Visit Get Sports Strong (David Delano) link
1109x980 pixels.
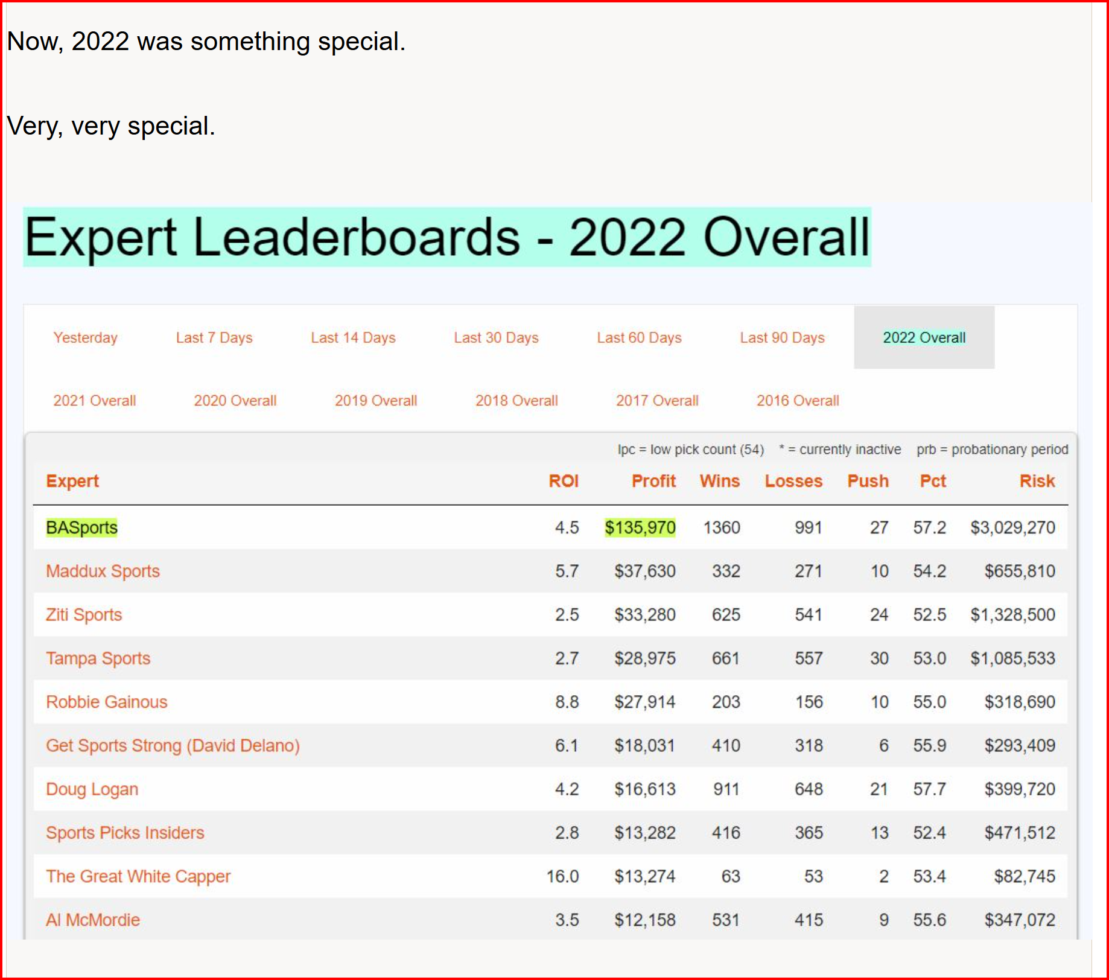pyautogui.click(x=173, y=745)
